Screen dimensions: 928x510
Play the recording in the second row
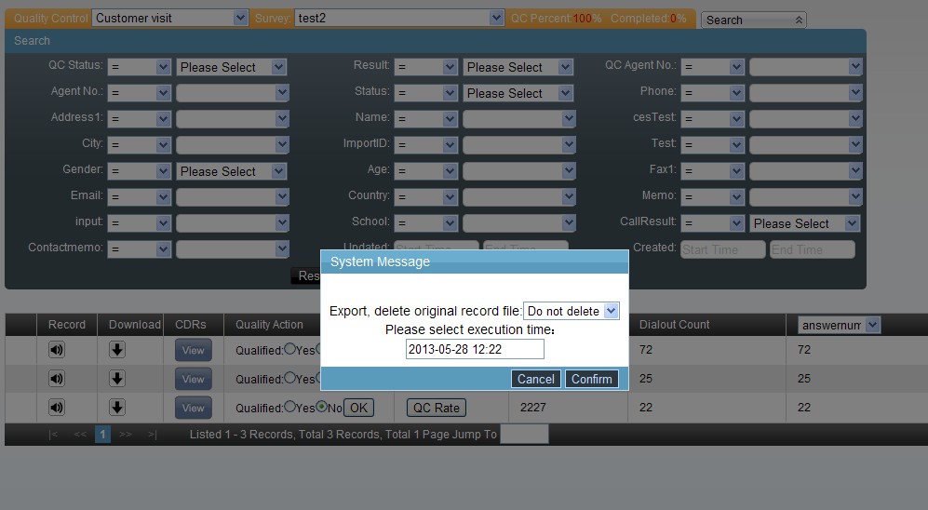(57, 379)
